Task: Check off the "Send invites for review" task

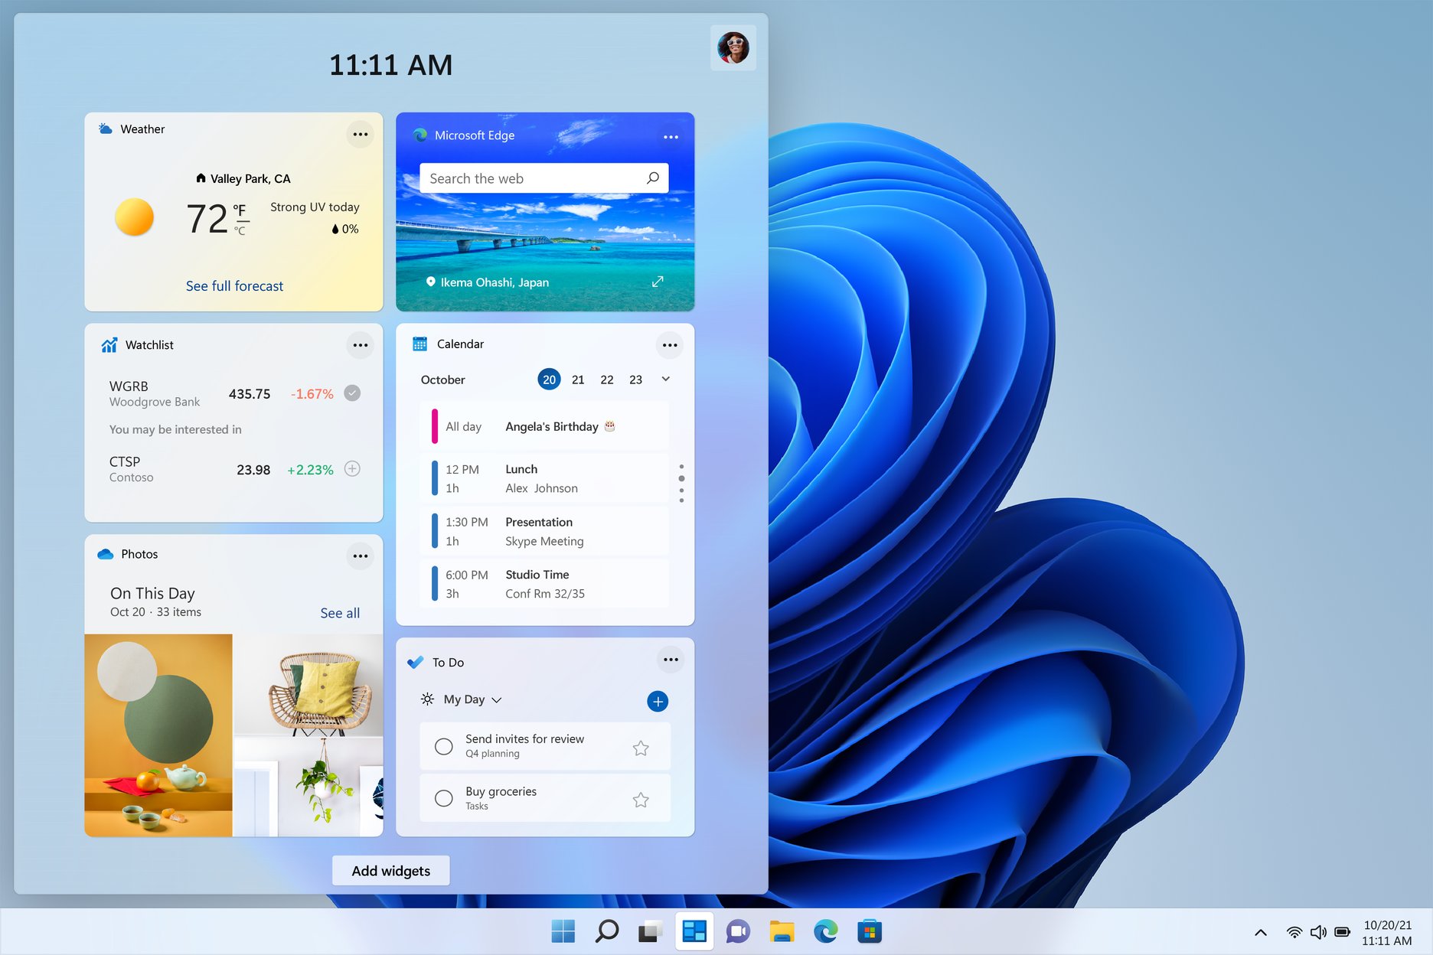Action: coord(443,746)
